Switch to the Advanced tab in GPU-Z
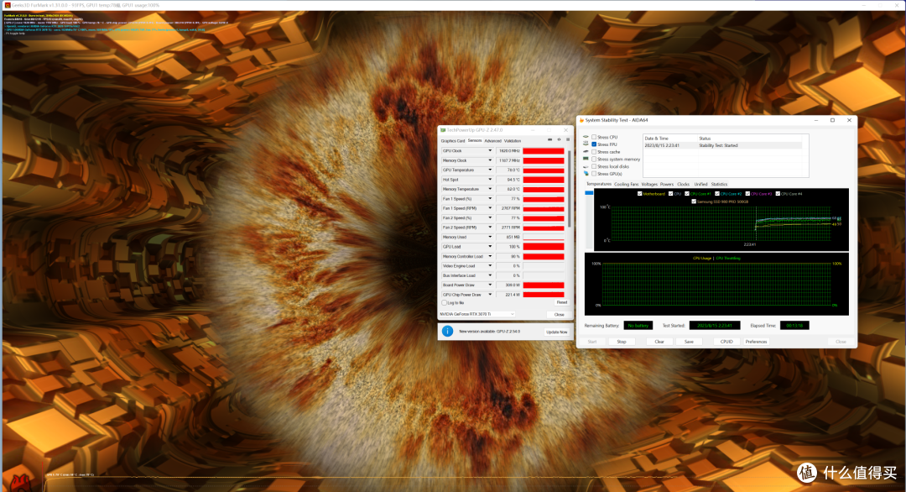906x492 pixels. [493, 141]
